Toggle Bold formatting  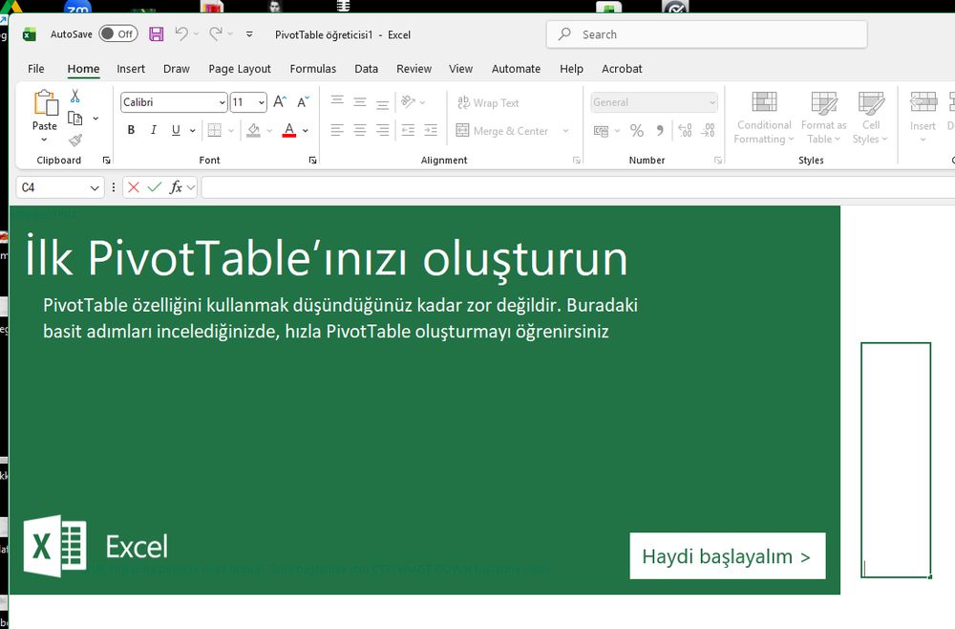click(132, 131)
